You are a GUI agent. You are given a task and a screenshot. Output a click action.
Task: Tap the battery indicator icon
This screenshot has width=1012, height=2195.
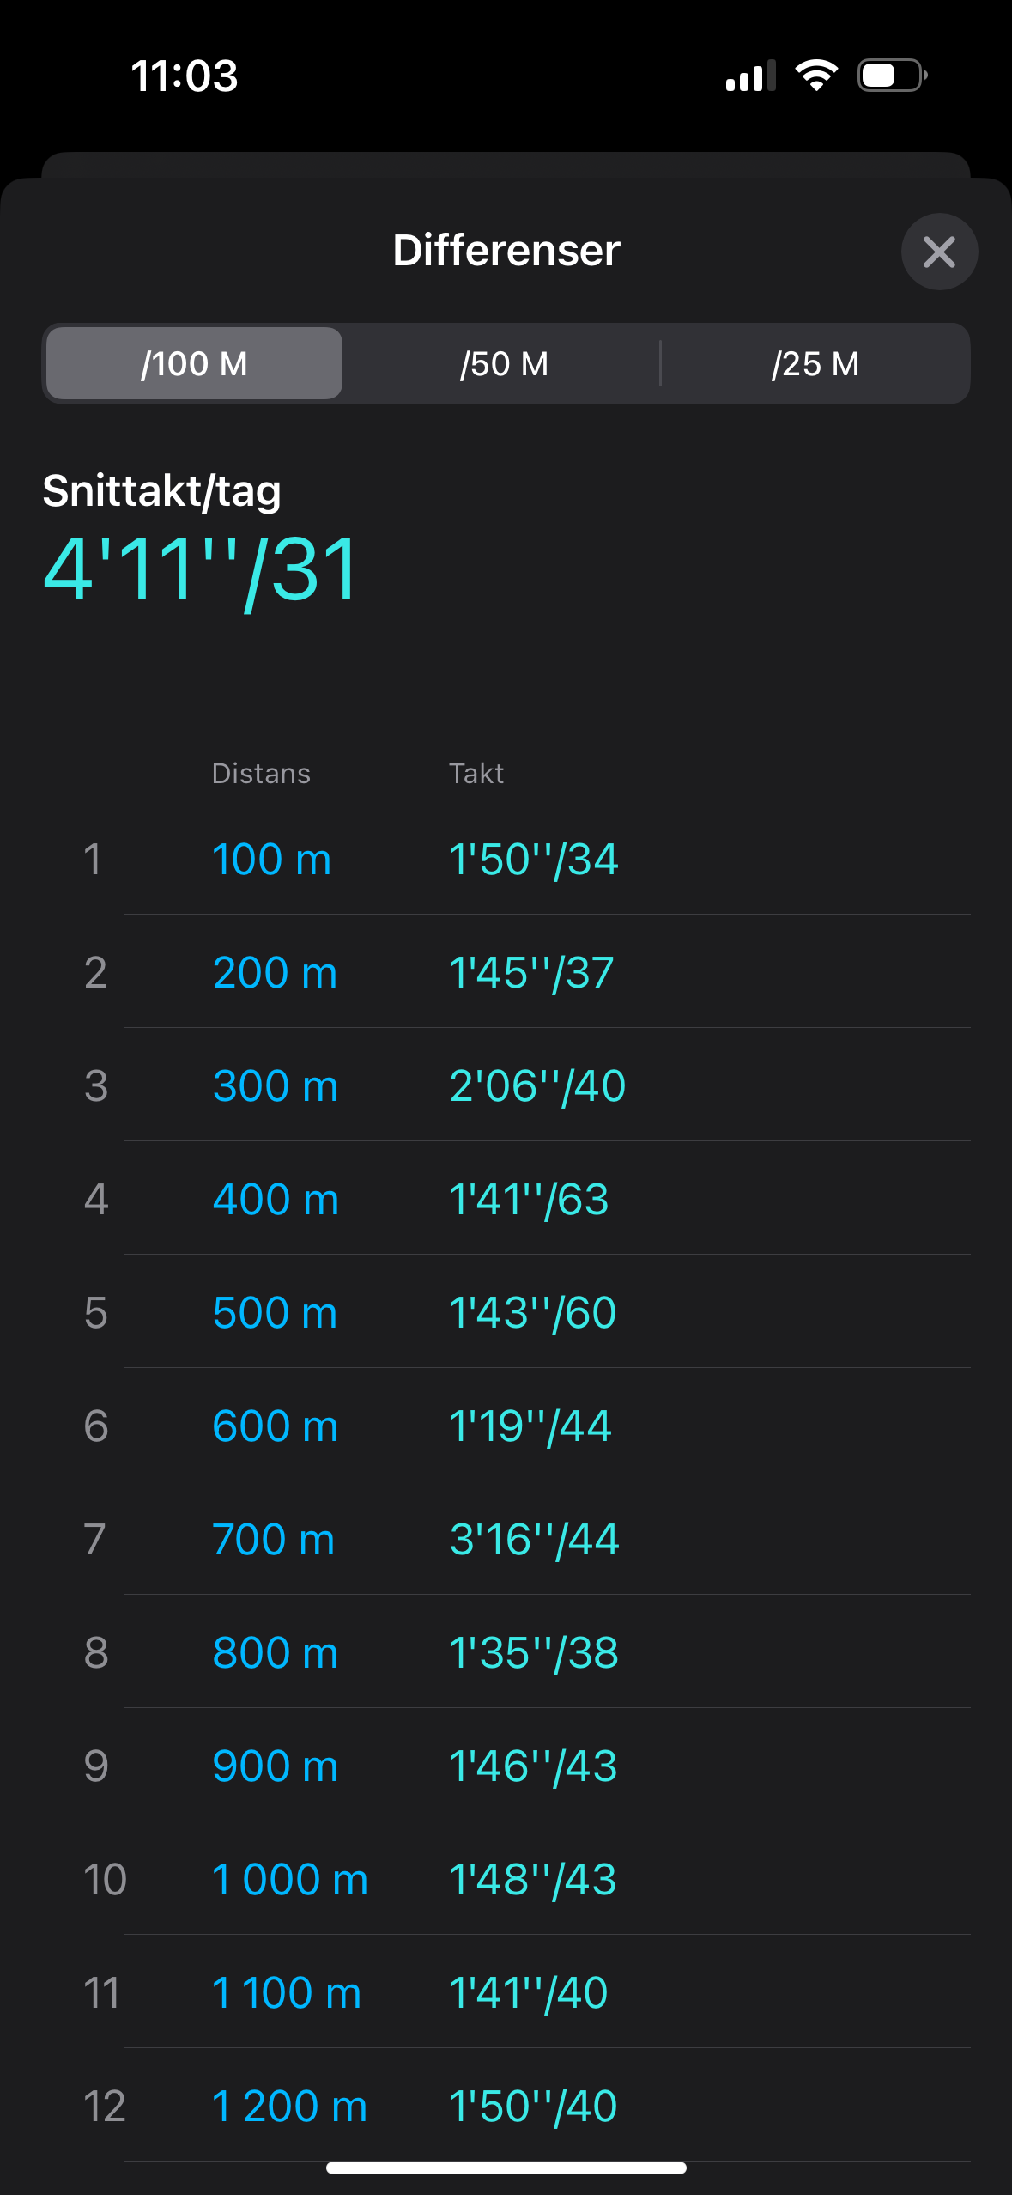click(892, 76)
